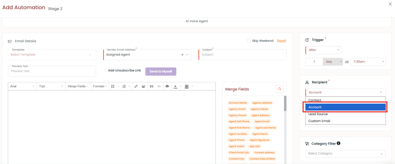This screenshot has height=164, width=395.
Task: Clear the Assigned Agent sender selection
Action: click(182, 55)
